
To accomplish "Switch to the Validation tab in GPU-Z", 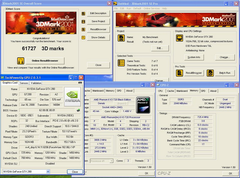I will (36, 83).
